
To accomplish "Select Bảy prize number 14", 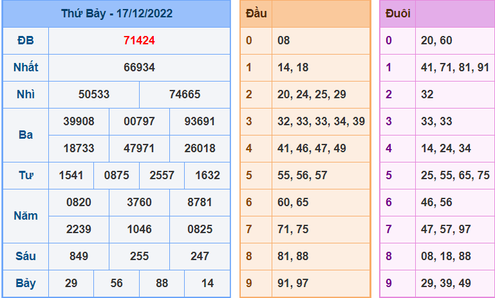I will coord(207,283).
